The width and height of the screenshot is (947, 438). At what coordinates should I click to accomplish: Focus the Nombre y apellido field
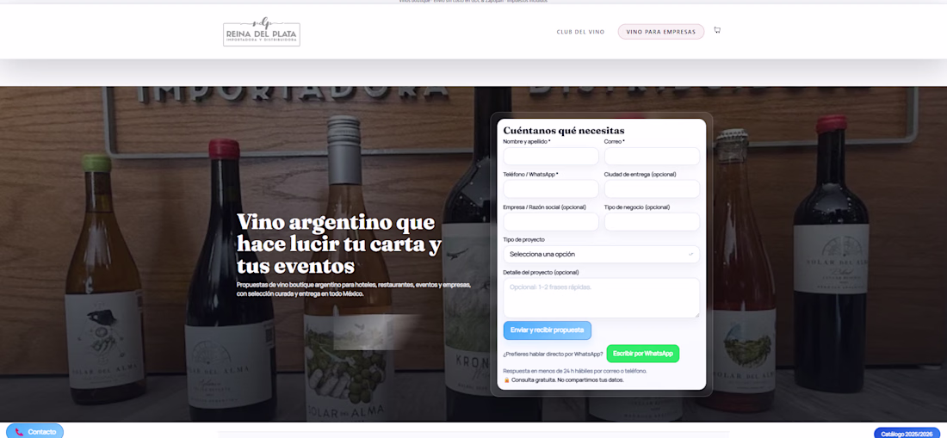tap(551, 157)
